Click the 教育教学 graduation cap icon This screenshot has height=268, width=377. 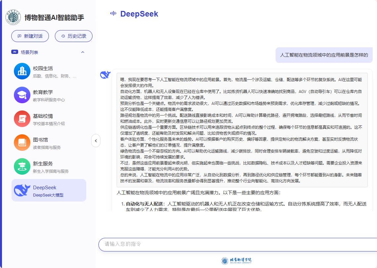point(22,95)
